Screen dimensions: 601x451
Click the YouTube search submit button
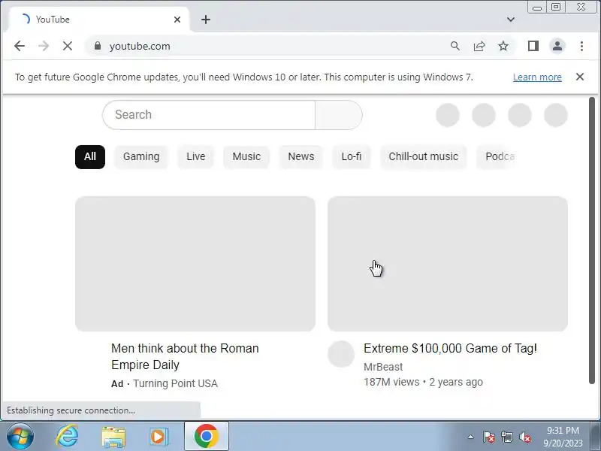pos(339,115)
